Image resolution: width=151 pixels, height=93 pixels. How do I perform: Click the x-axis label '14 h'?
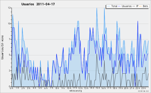(92, 88)
